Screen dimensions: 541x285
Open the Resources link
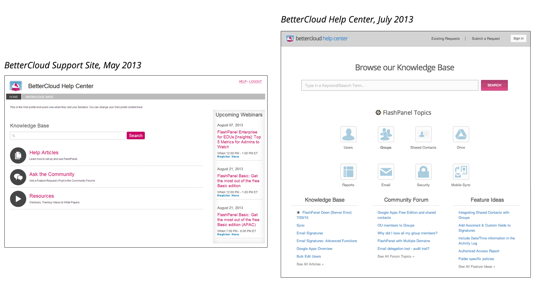point(42,196)
